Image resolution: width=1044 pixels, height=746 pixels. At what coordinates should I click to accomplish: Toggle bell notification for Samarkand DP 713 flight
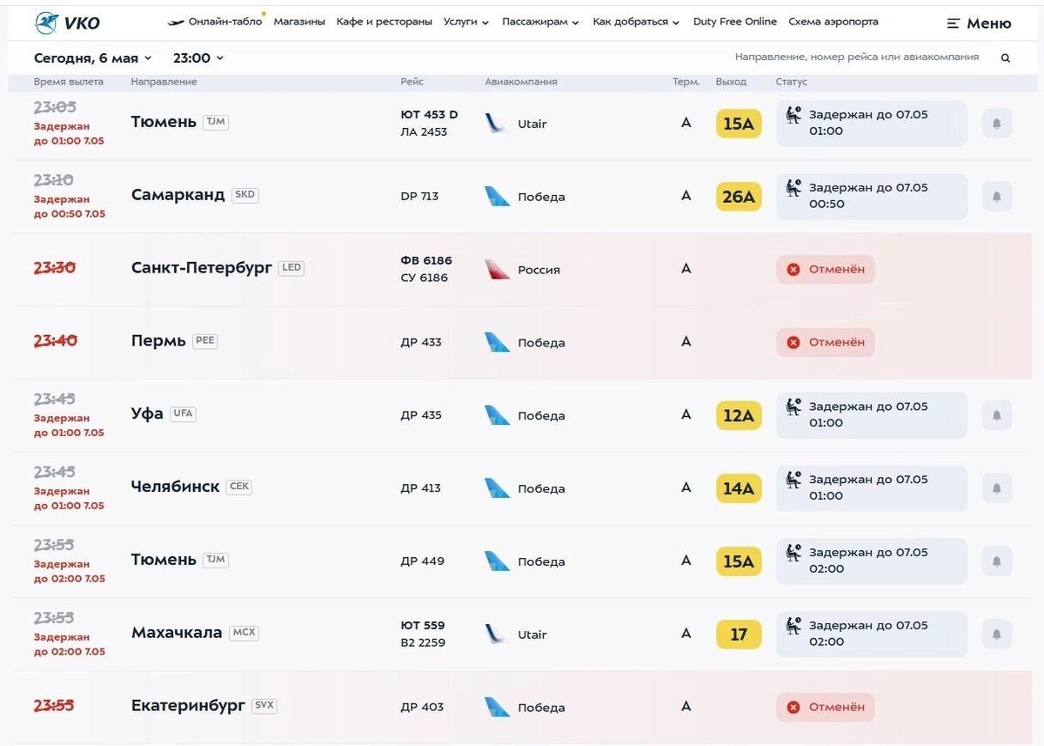(x=997, y=197)
